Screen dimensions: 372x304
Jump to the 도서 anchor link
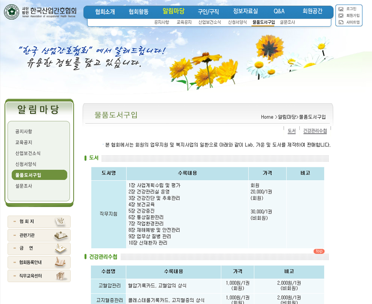292,131
